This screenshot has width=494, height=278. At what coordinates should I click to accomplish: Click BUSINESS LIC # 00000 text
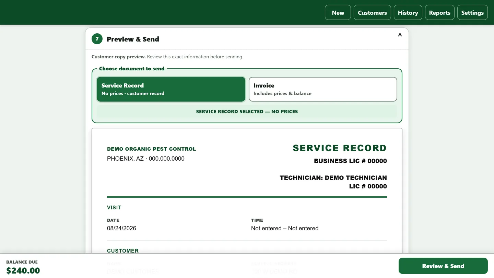click(350, 161)
